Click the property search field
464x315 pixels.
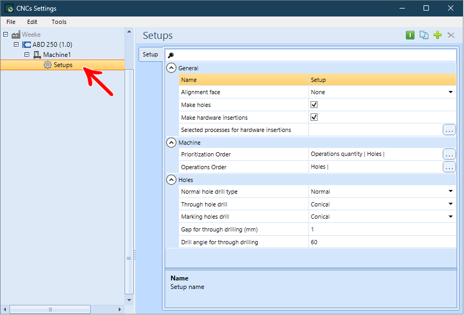[x=311, y=55]
